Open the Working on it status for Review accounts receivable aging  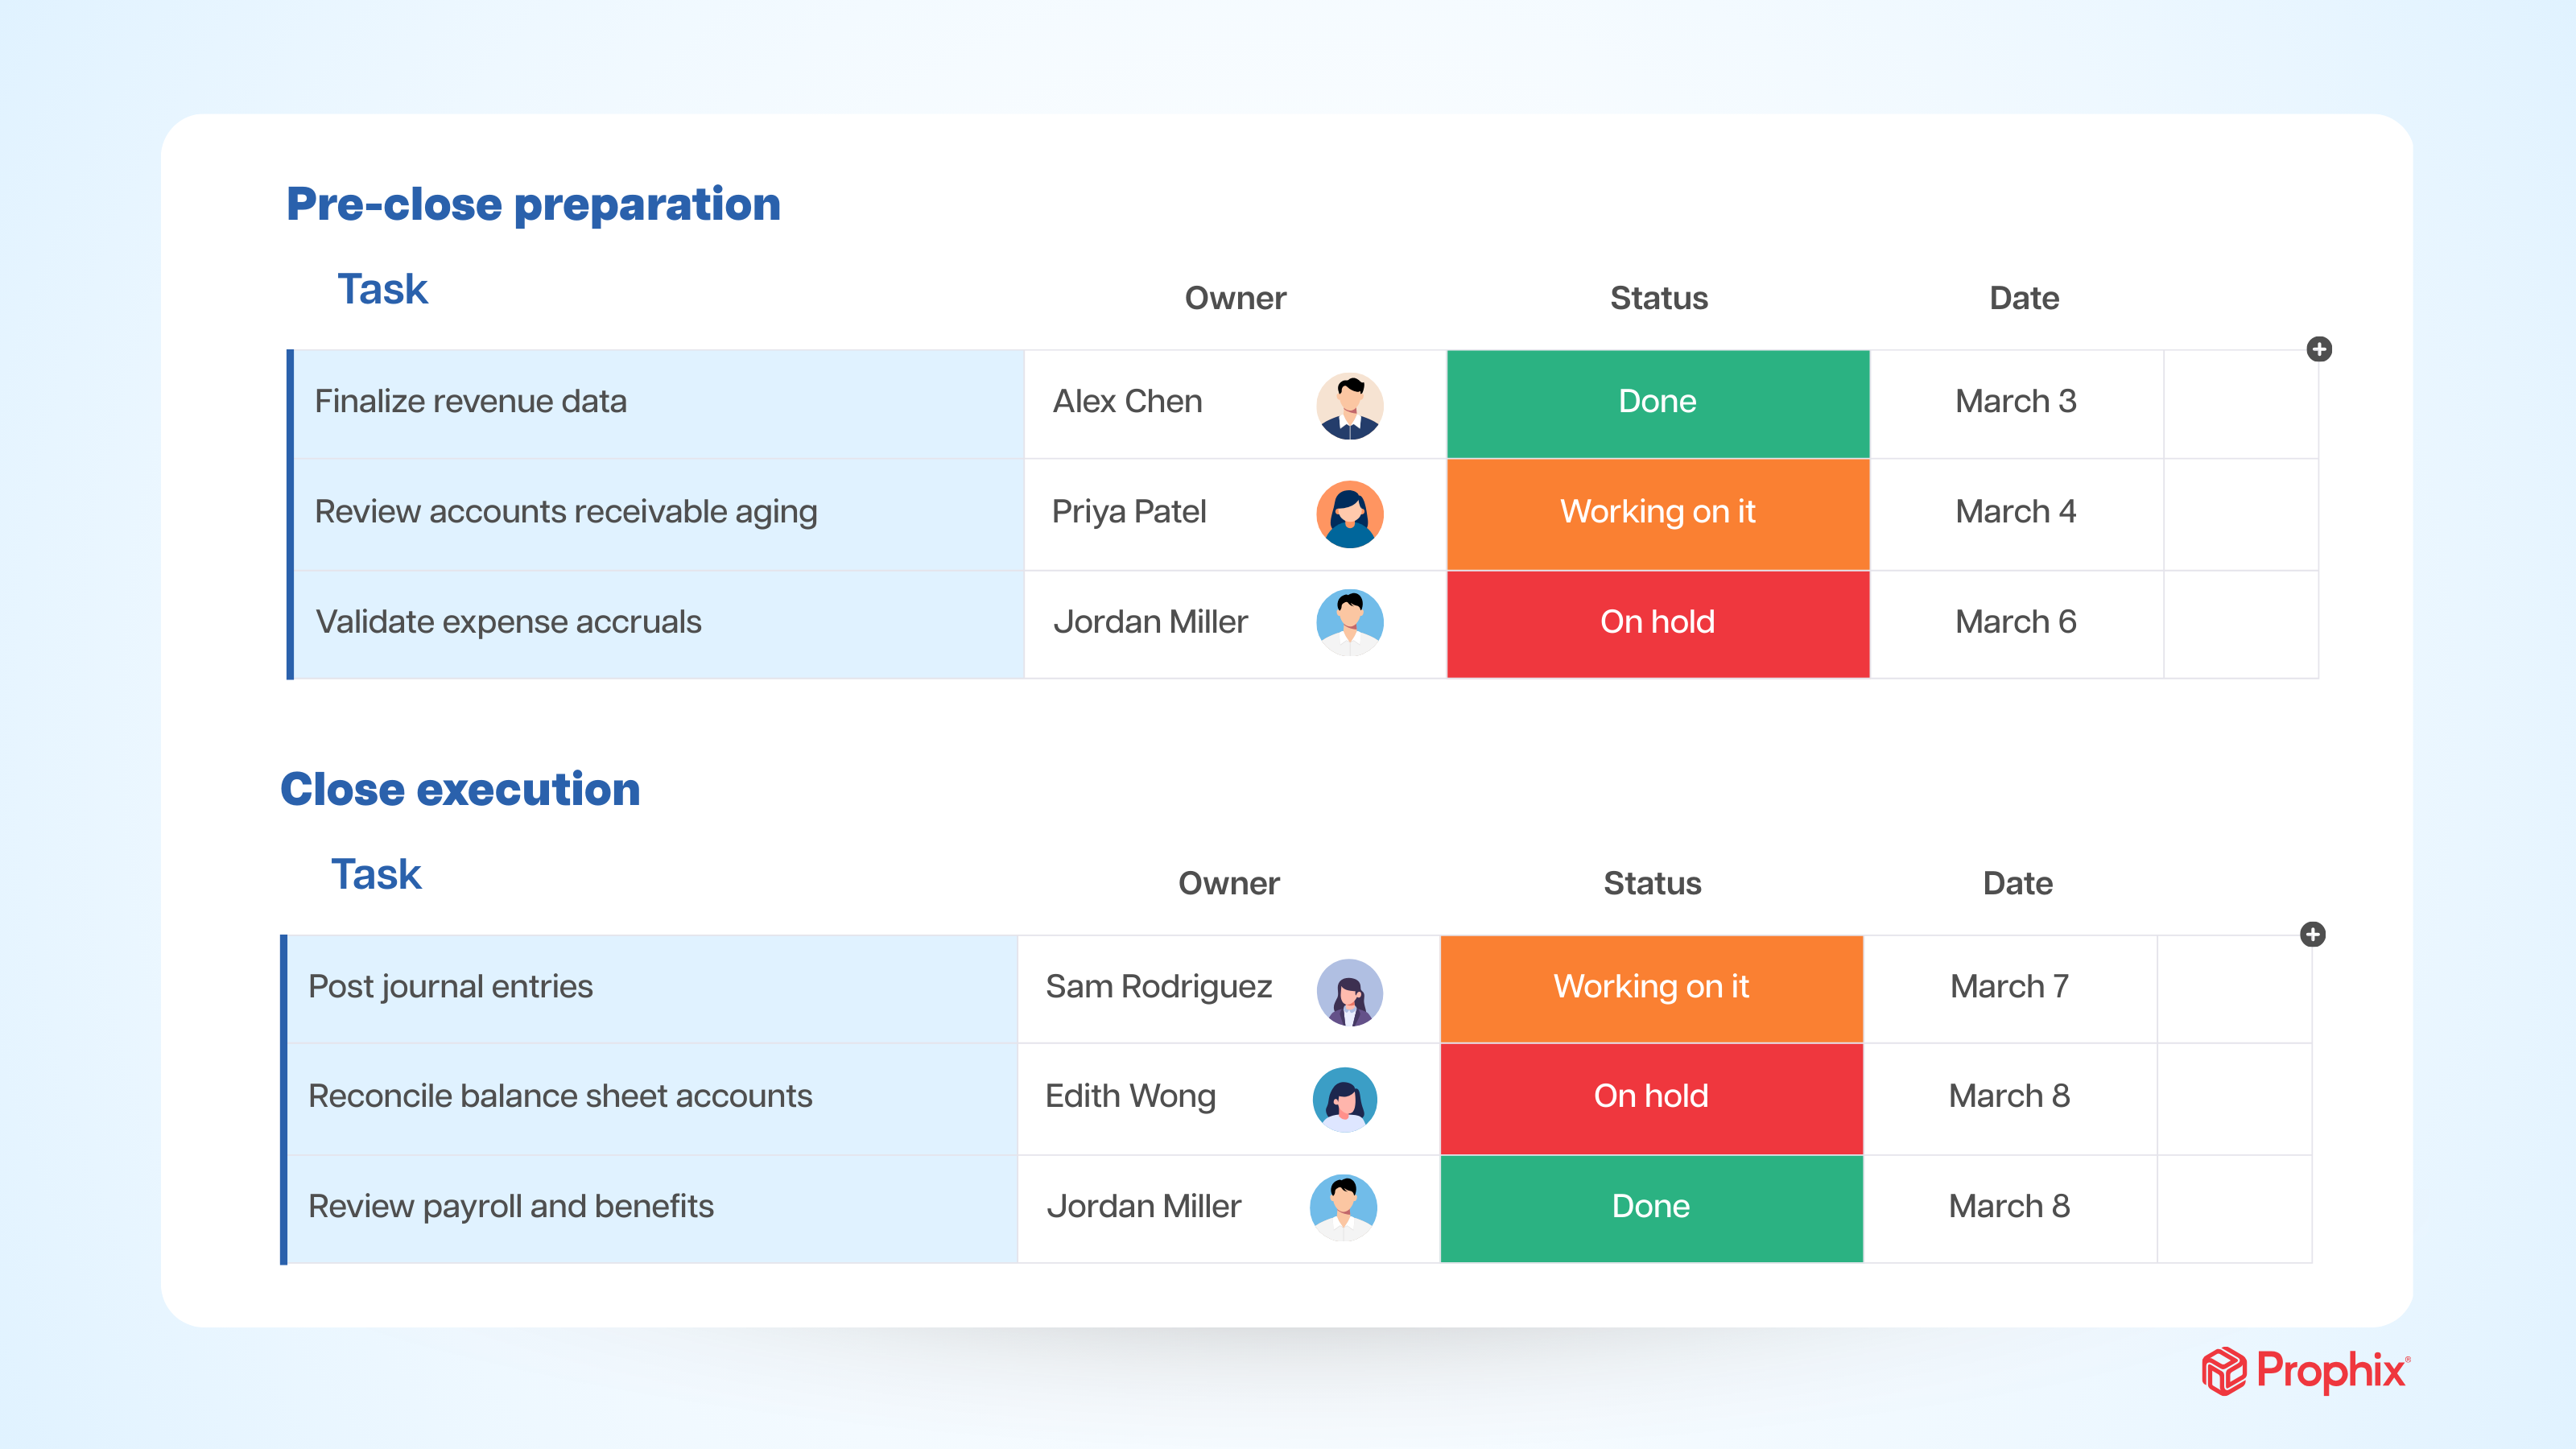(1656, 513)
